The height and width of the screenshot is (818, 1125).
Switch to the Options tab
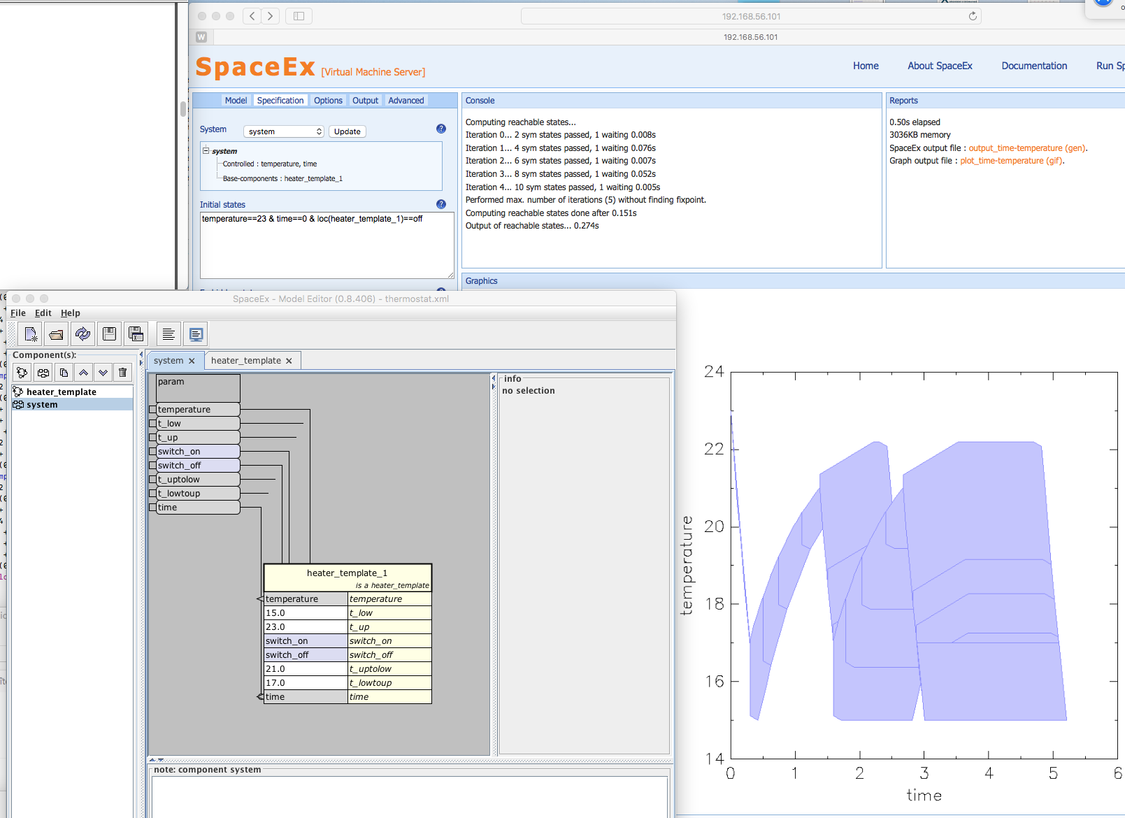pyautogui.click(x=328, y=101)
